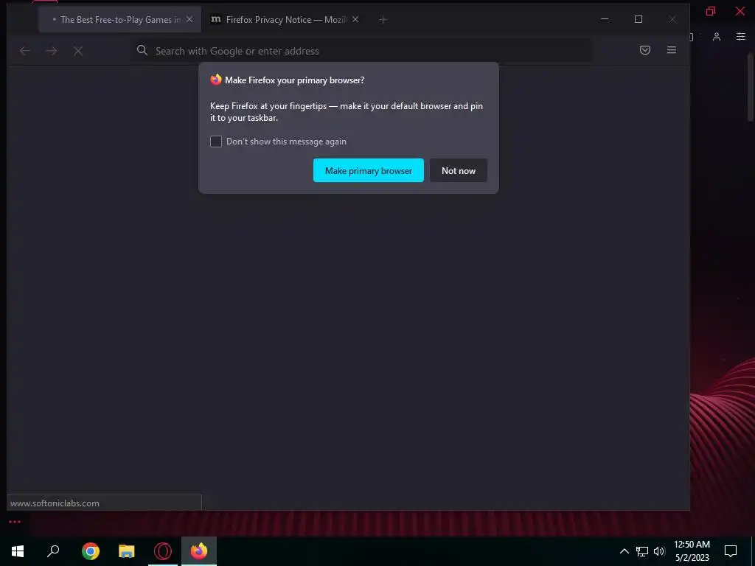Open volume control tray icon
Screen dimensions: 755x566
[659, 551]
